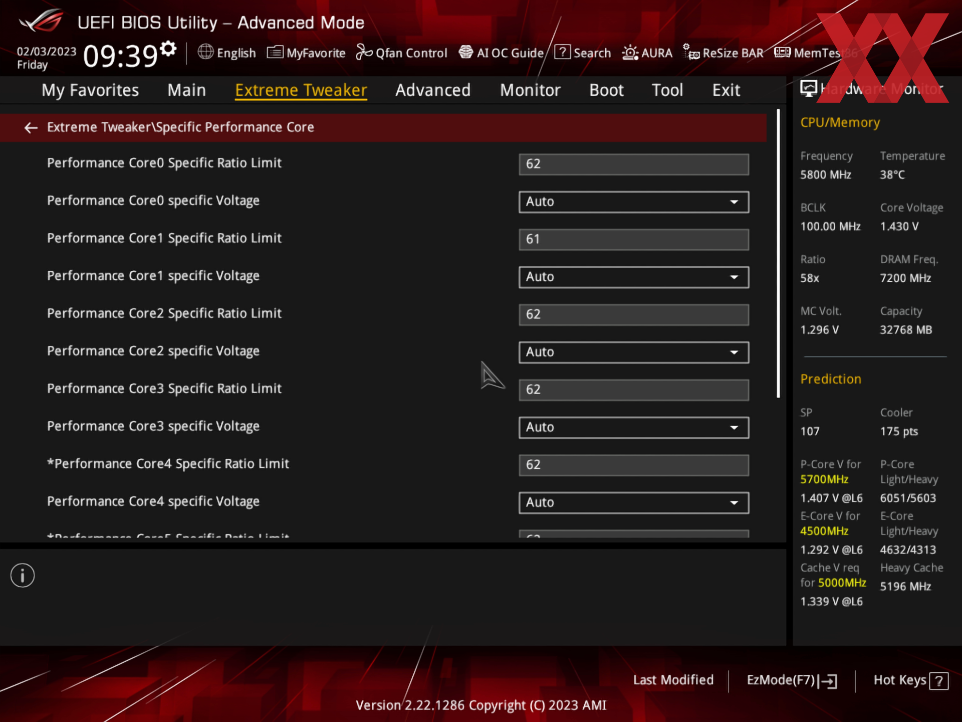Select Performance Core2 Specific Ratio Limit label
This screenshot has height=722, width=962.
tap(164, 314)
